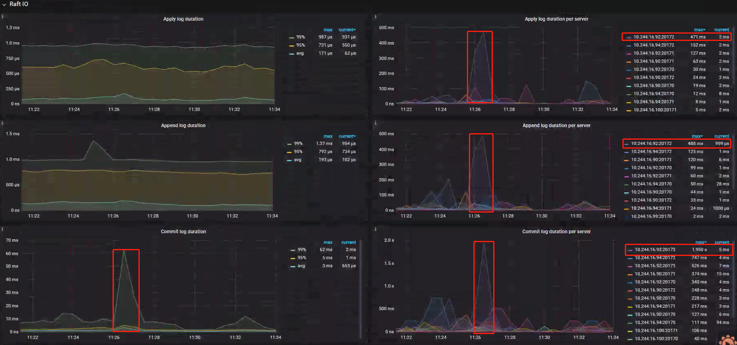The width and height of the screenshot is (737, 345).
Task: Toggle 95% series in Append log duration legend
Action: tap(298, 152)
